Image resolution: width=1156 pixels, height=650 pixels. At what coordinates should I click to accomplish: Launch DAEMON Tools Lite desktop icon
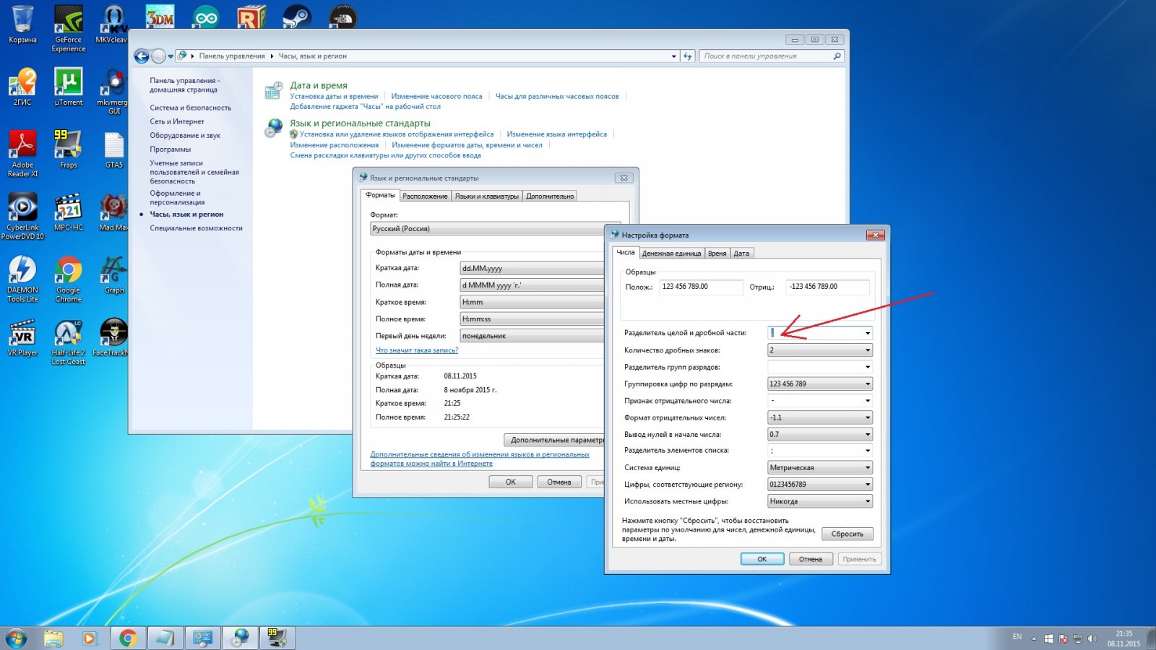[x=22, y=279]
